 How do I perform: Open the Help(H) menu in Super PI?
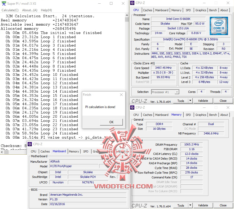coord(46,10)
